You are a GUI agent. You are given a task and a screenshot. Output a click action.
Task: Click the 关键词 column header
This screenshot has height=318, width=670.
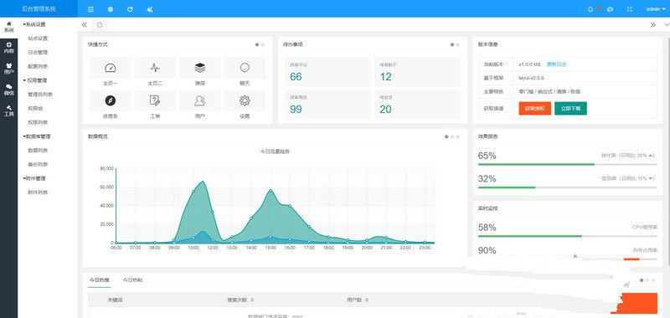(115, 300)
